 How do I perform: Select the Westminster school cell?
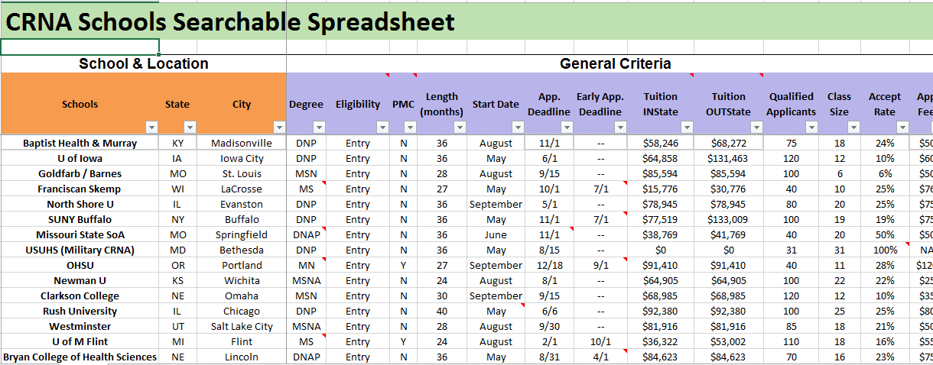pyautogui.click(x=80, y=326)
